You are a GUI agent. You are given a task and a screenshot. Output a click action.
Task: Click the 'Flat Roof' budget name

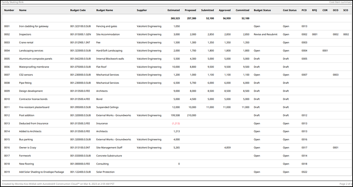pos(102,67)
